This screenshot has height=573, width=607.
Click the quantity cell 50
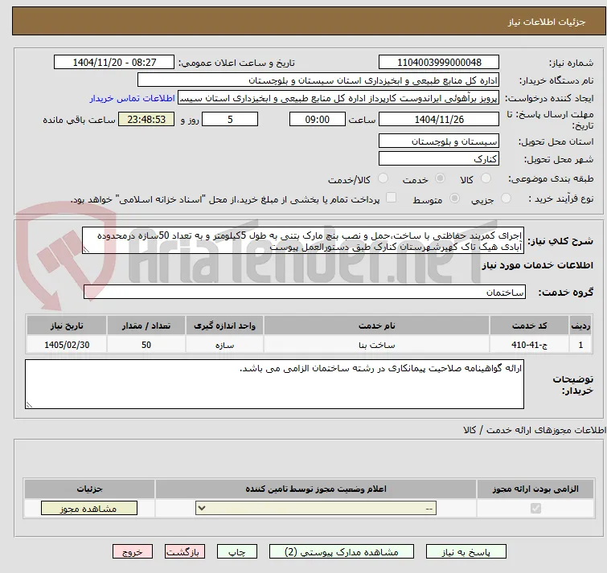pos(146,344)
